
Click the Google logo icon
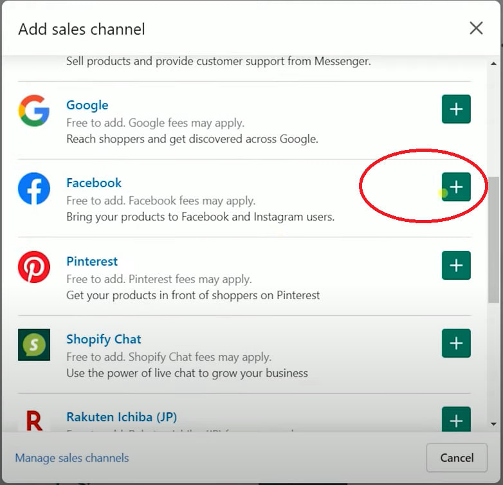coord(34,111)
